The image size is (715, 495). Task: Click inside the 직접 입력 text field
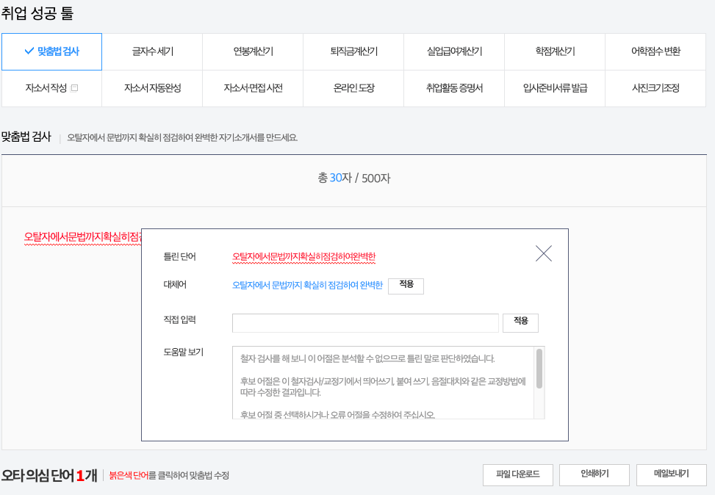(365, 322)
